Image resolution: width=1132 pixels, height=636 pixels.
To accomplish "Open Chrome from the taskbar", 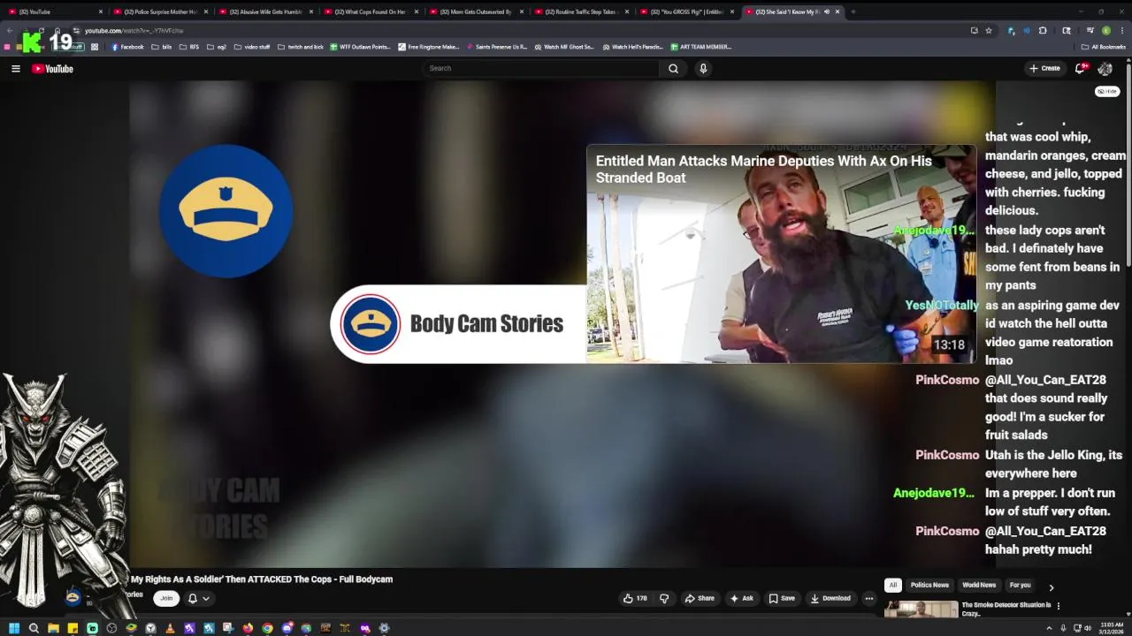I will (x=267, y=628).
